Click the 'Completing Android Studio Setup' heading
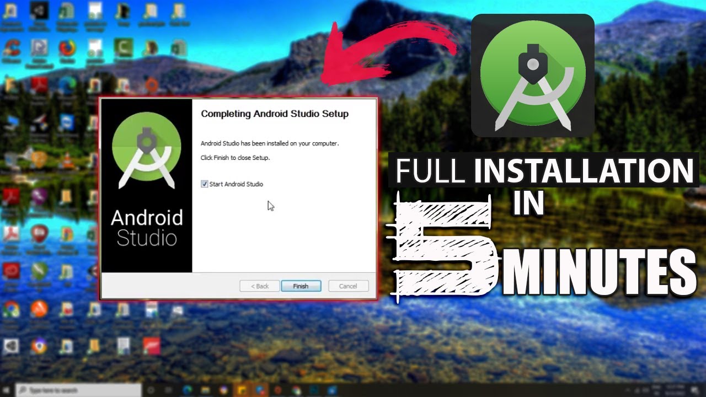This screenshot has height=397, width=706. (x=275, y=114)
